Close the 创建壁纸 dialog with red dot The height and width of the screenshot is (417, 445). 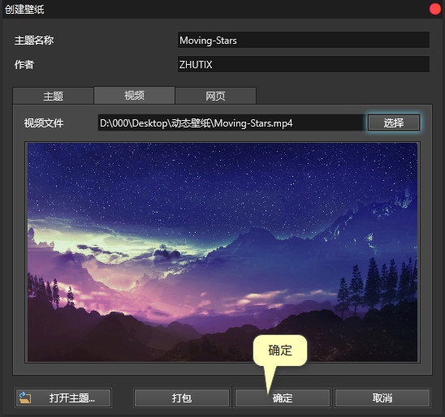[x=434, y=9]
